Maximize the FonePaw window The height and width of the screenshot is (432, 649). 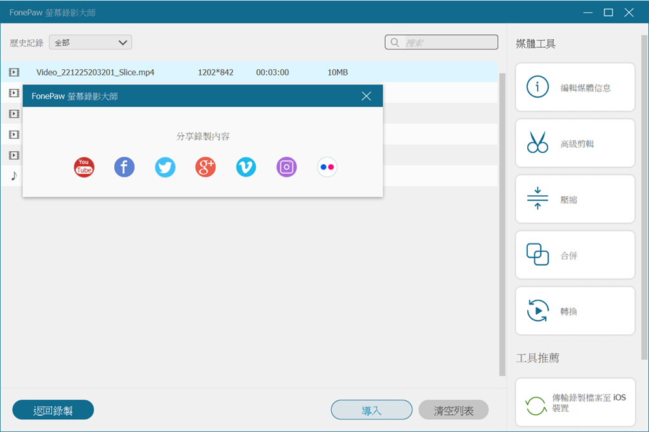[x=608, y=13]
